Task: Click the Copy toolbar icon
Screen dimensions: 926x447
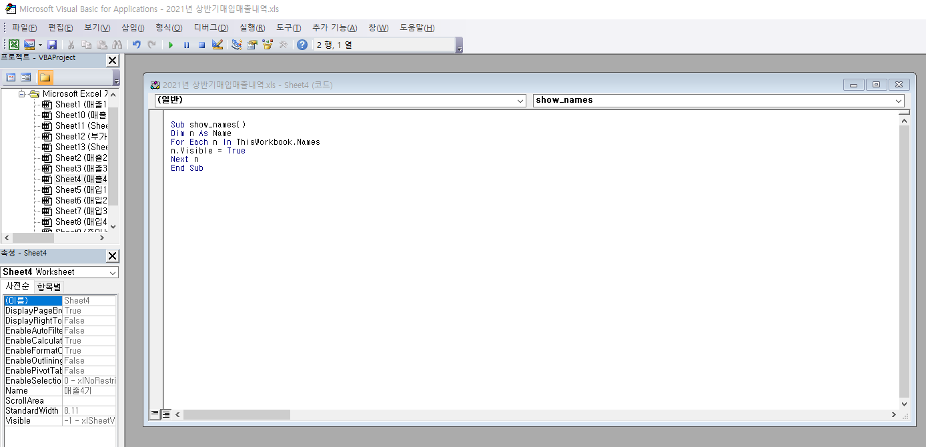Action: click(x=86, y=45)
